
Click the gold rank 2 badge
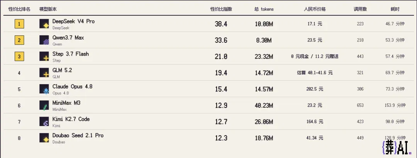19,40
